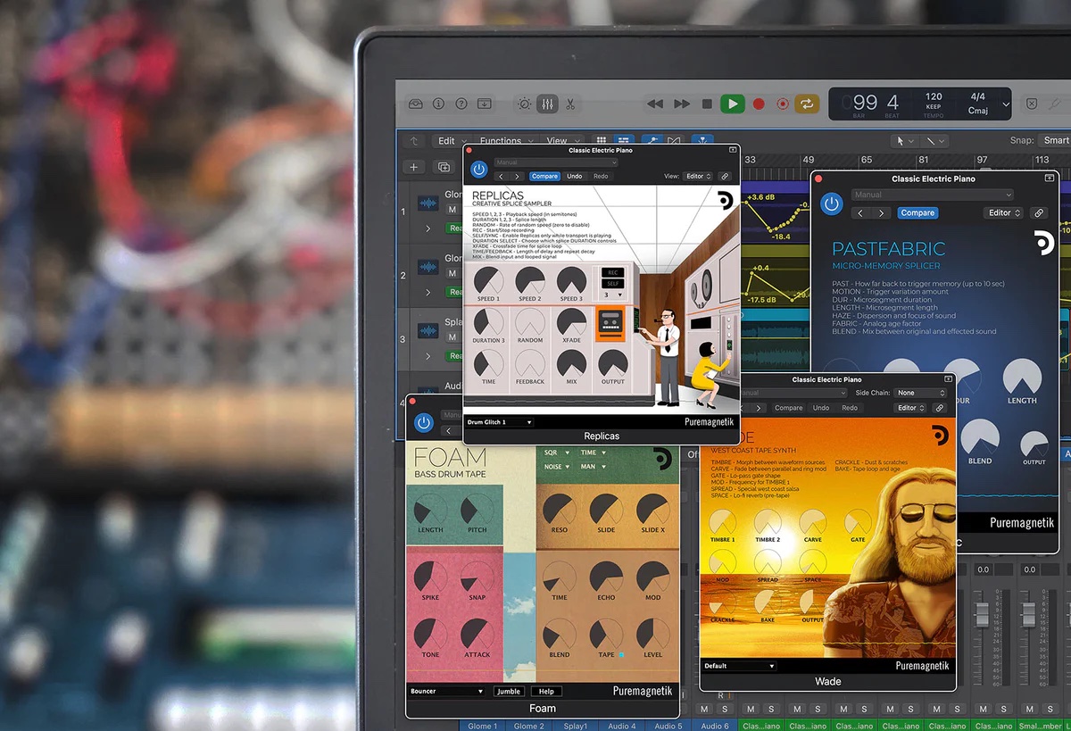
Task: Click the Stop transport button
Action: click(707, 104)
